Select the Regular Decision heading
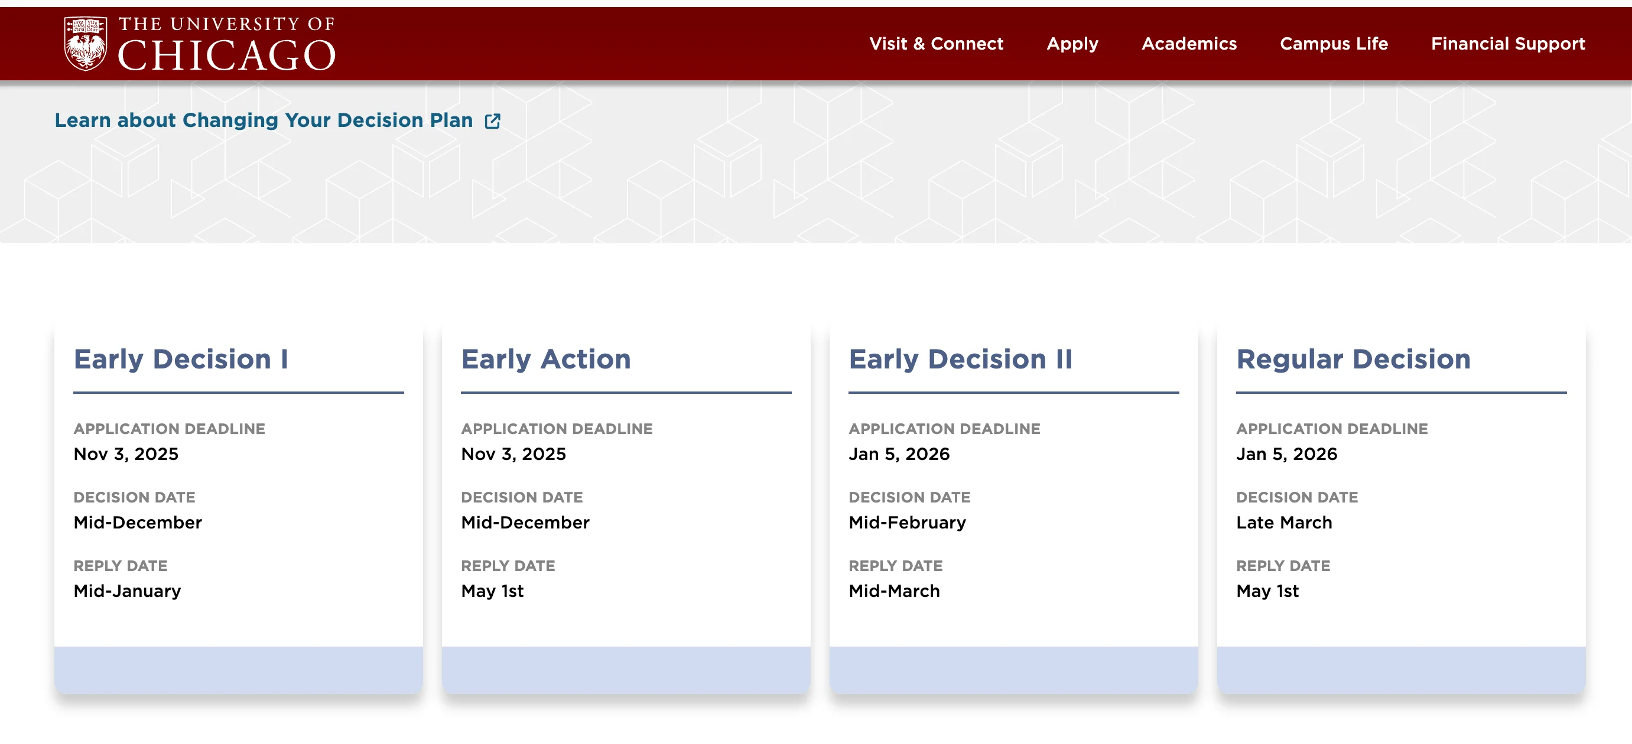 (x=1353, y=359)
